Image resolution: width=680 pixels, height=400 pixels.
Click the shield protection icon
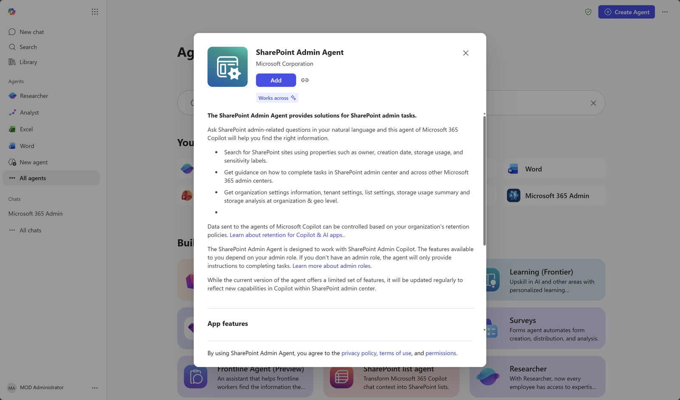588,12
